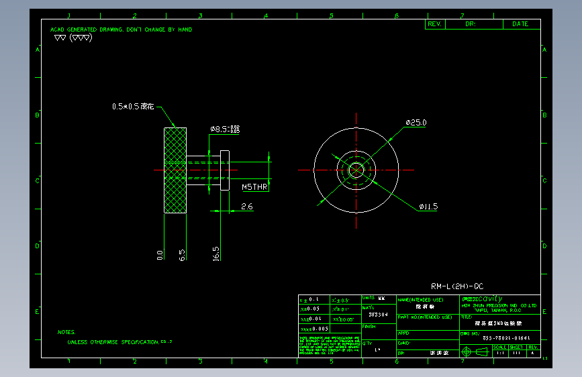The height and width of the screenshot is (377, 582).
Task: Select the knurled head in side view
Action: click(175, 170)
